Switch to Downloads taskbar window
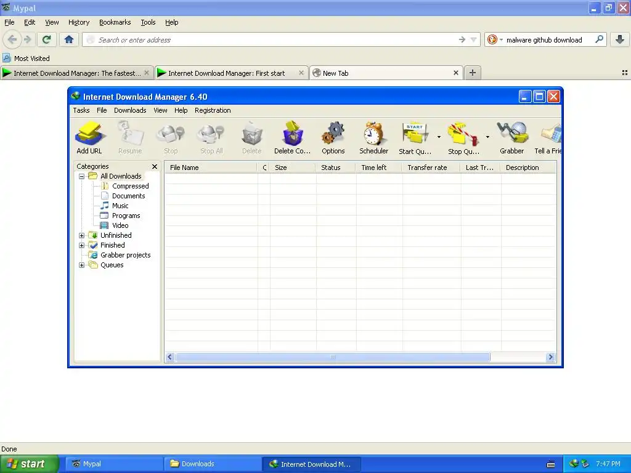This screenshot has width=631, height=473. point(213,464)
